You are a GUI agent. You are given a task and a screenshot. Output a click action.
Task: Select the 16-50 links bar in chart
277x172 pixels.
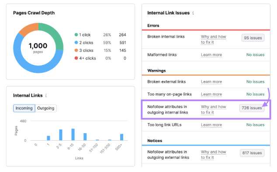coord(85,137)
